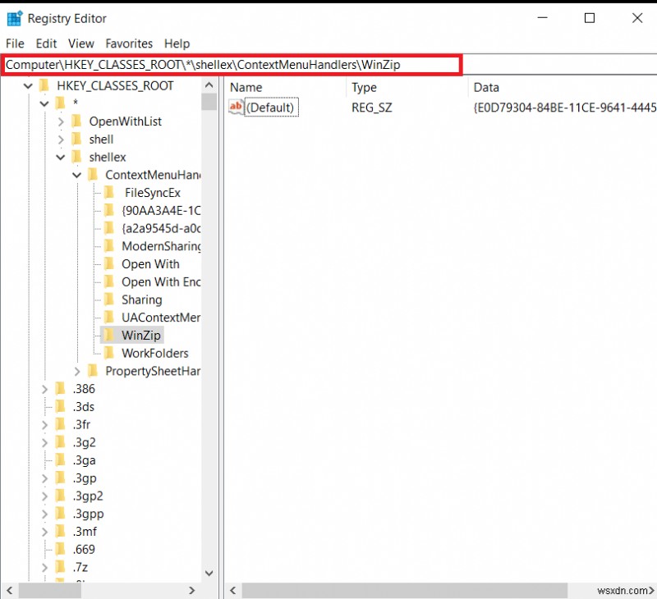This screenshot has height=599, width=657.
Task: Click the values pane horizontal scrollbar thumb
Action: click(404, 591)
